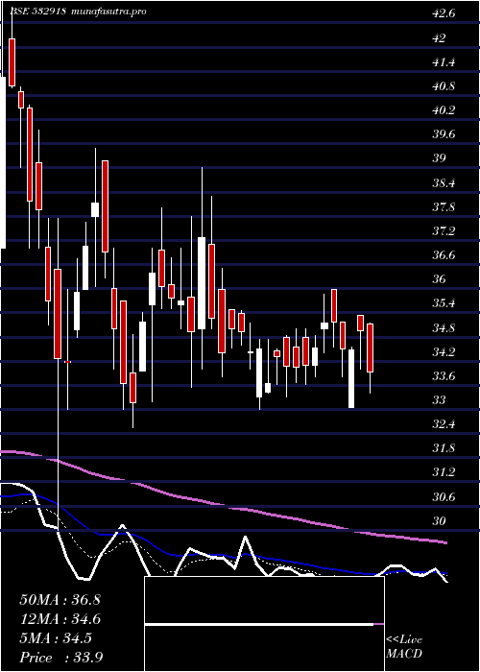Click the 41.4 price axis label

tap(444, 62)
